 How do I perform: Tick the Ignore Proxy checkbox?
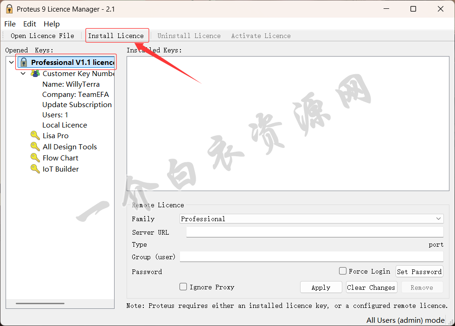(183, 287)
